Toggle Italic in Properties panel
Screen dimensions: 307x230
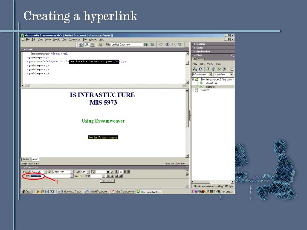click(x=112, y=172)
